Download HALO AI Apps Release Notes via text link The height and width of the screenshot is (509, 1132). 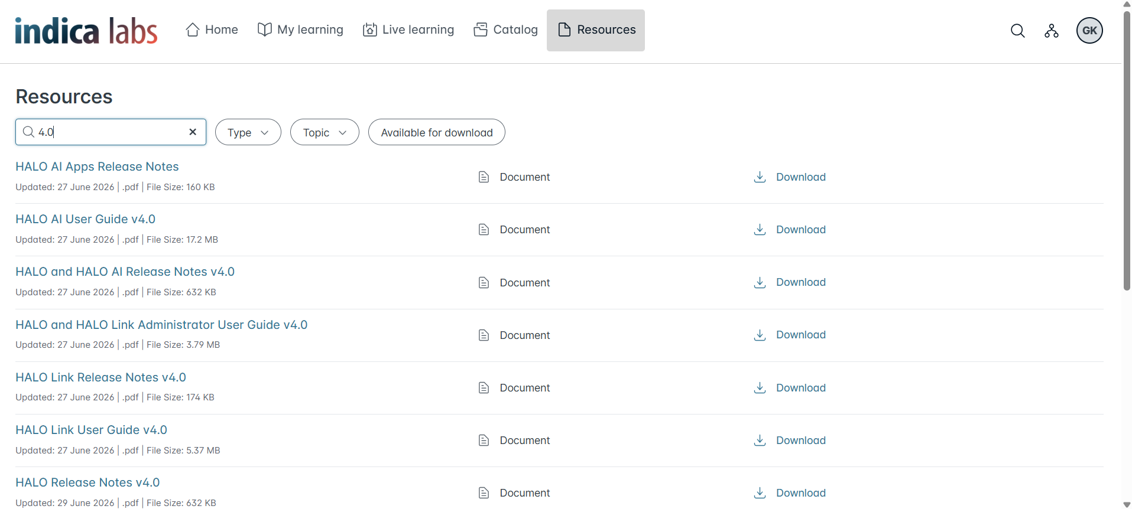pos(801,177)
